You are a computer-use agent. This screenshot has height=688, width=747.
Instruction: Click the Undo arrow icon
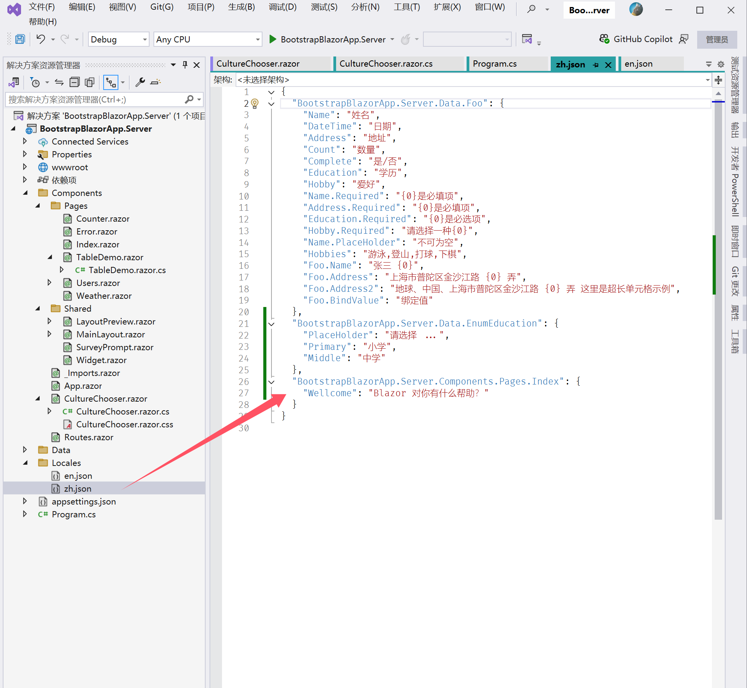pyautogui.click(x=41, y=39)
